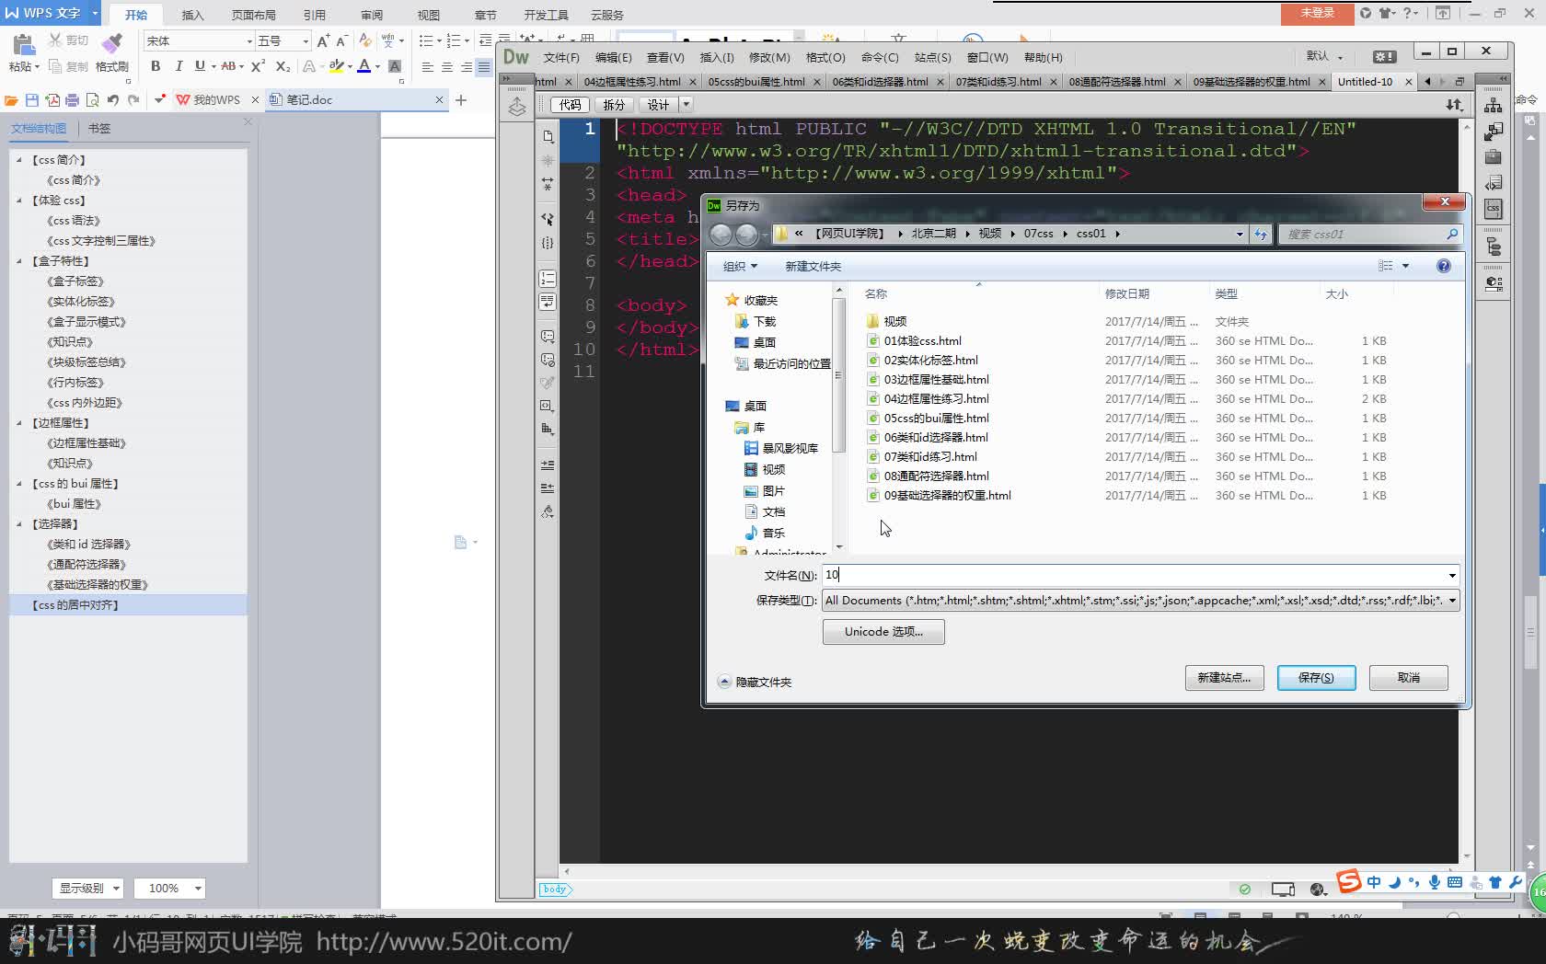The height and width of the screenshot is (964, 1546).
Task: Click the Dreamweaver line numbers toolbar icon
Action: click(548, 278)
